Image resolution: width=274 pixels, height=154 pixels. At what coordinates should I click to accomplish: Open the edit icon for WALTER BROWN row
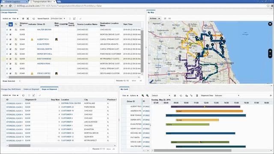point(16,30)
